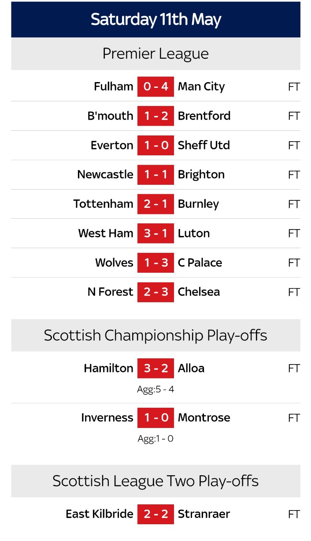This screenshot has width=311, height=541.
Task: Select the Luton team name
Action: pos(193,233)
